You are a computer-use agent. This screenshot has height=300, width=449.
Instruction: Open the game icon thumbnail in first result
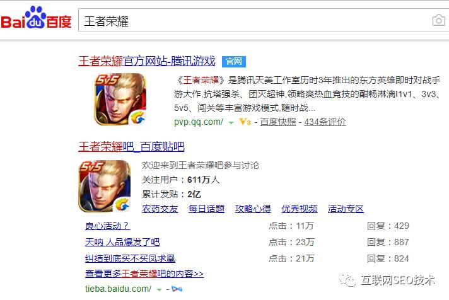click(120, 100)
